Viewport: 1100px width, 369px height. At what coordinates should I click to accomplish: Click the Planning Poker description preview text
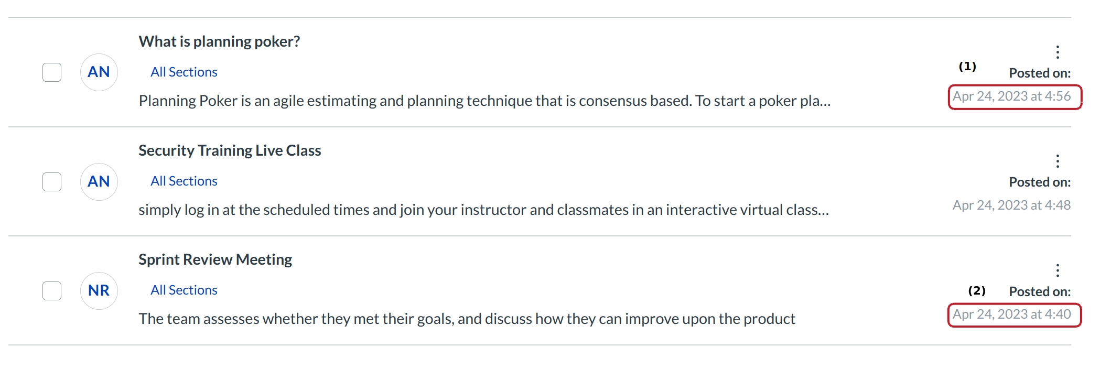[x=484, y=101]
